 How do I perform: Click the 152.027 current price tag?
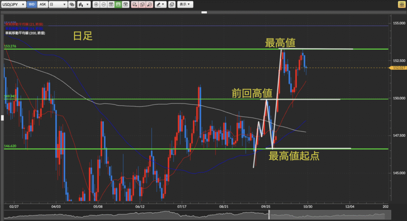tap(398, 68)
